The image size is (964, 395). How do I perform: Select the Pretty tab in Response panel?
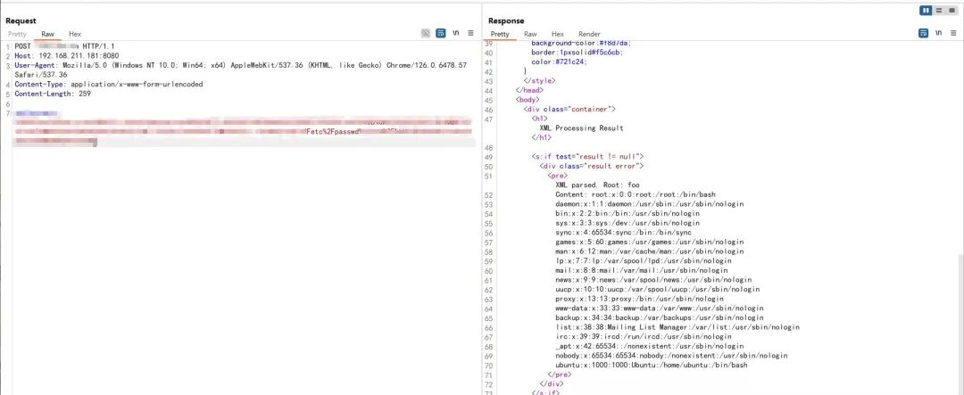[x=499, y=34]
